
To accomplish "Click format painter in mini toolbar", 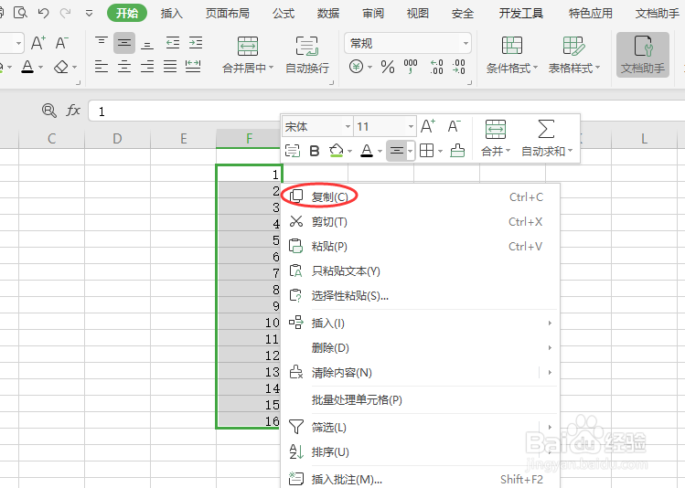I will [457, 151].
